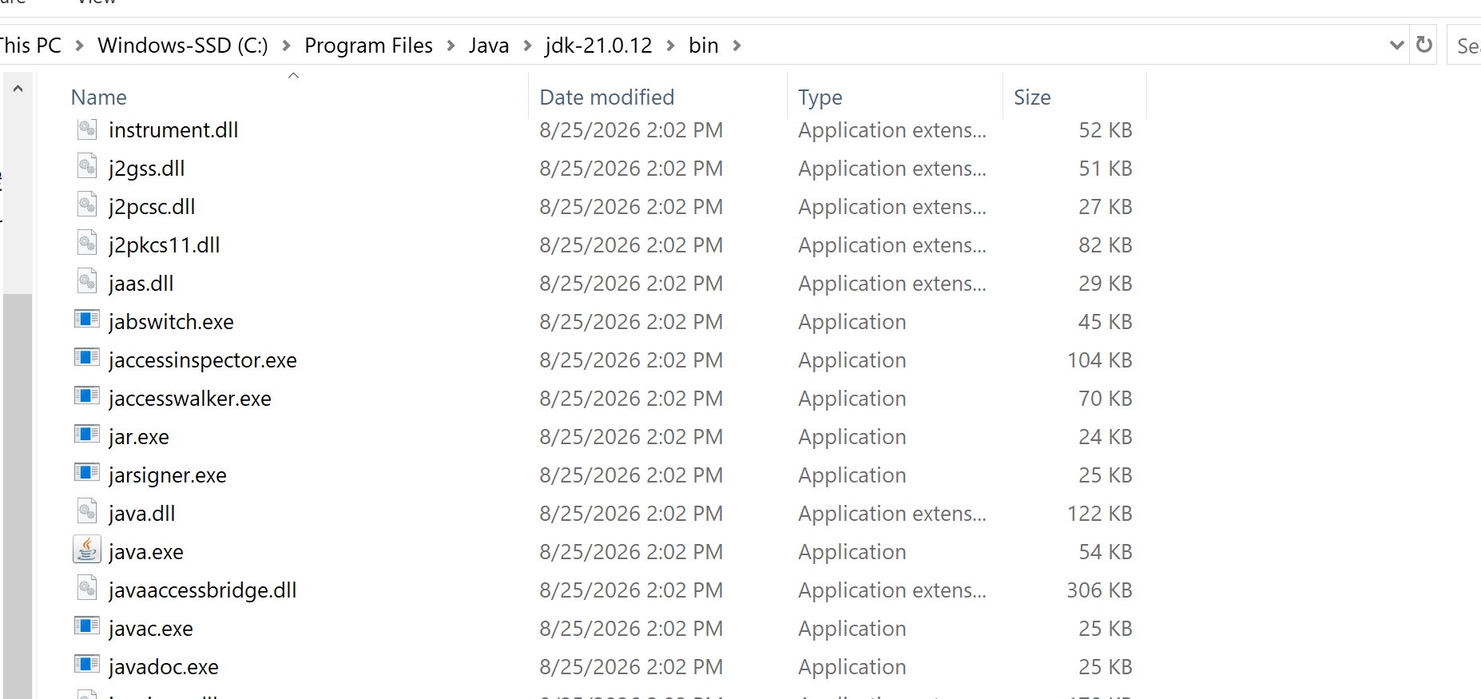Select the file name javac.exe
The width and height of the screenshot is (1481, 699).
151,629
